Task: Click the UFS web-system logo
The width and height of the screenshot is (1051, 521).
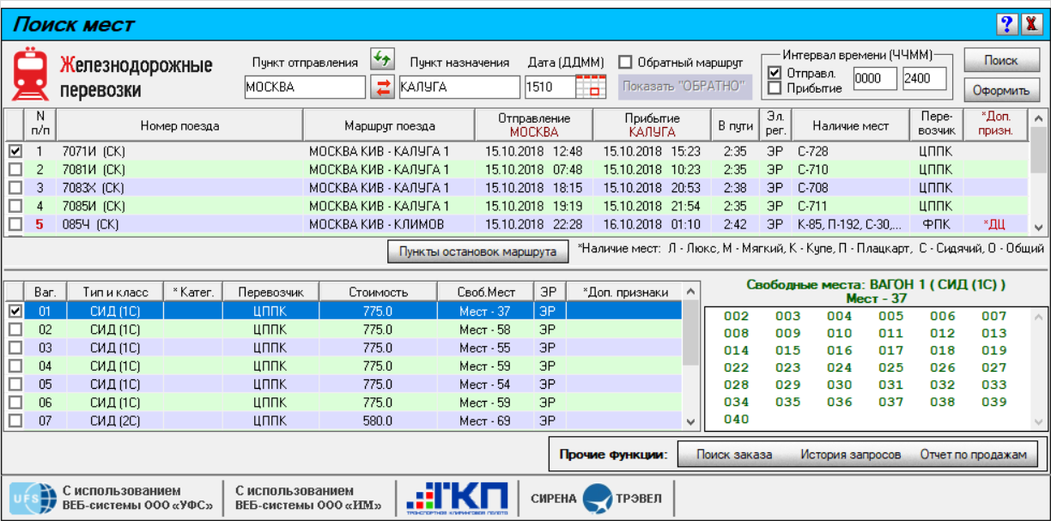Action: (x=32, y=497)
